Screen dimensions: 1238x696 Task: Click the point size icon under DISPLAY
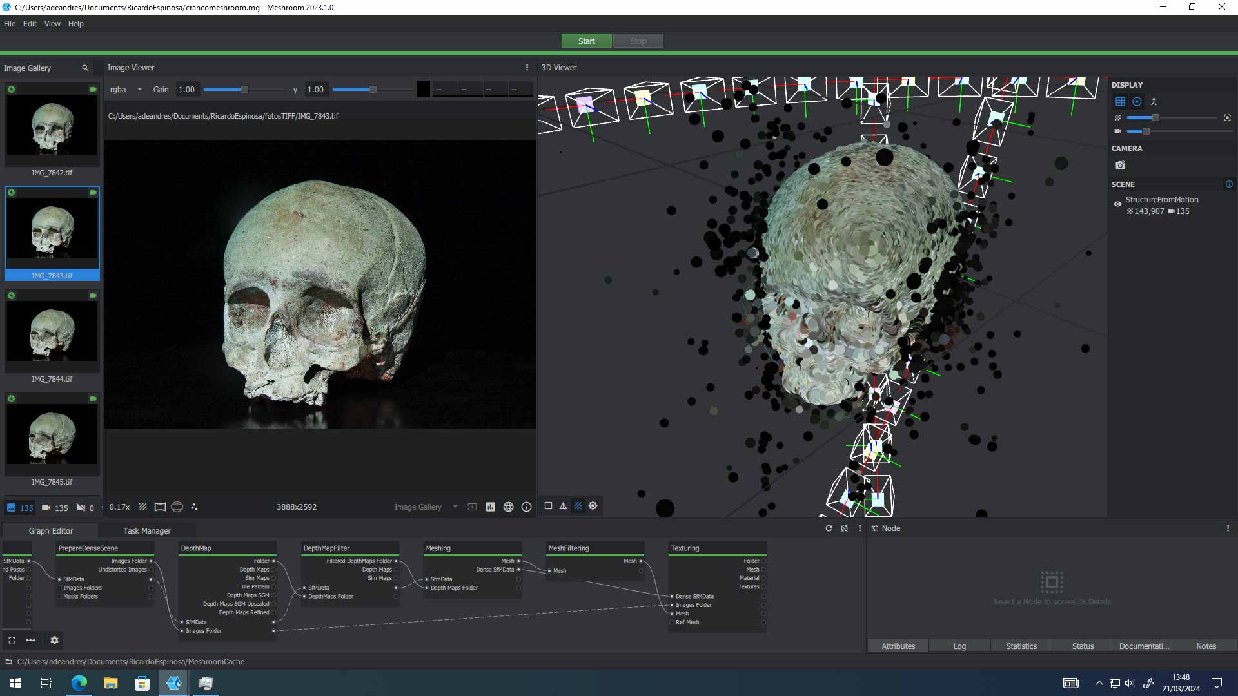(x=1117, y=118)
